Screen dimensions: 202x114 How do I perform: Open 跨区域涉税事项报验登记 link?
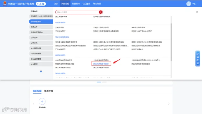(141, 64)
